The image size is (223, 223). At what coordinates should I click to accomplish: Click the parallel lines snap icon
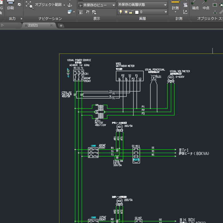221,12
